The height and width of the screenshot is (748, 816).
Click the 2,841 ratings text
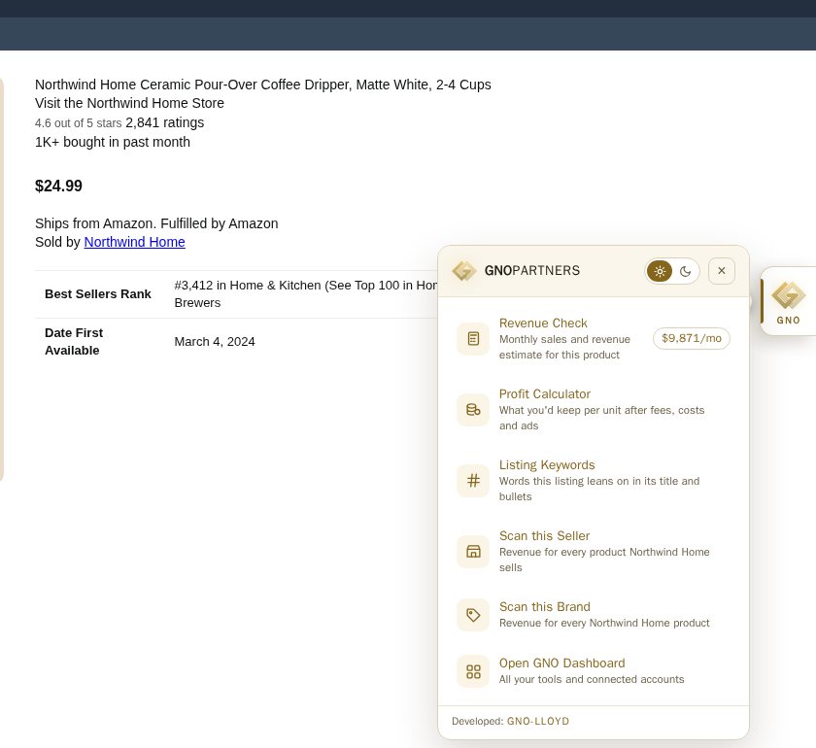[165, 122]
